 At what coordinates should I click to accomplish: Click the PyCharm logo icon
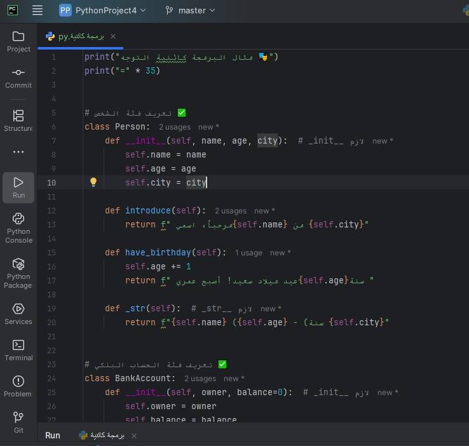click(x=13, y=10)
